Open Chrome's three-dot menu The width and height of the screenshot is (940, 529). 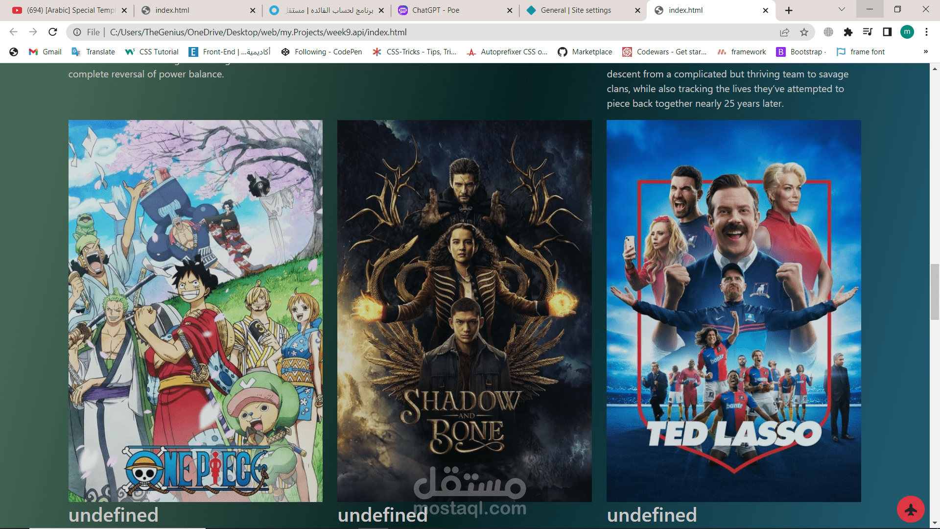tap(926, 32)
